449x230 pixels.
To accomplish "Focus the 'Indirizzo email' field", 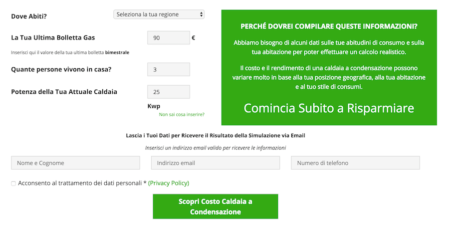I will pos(216,163).
